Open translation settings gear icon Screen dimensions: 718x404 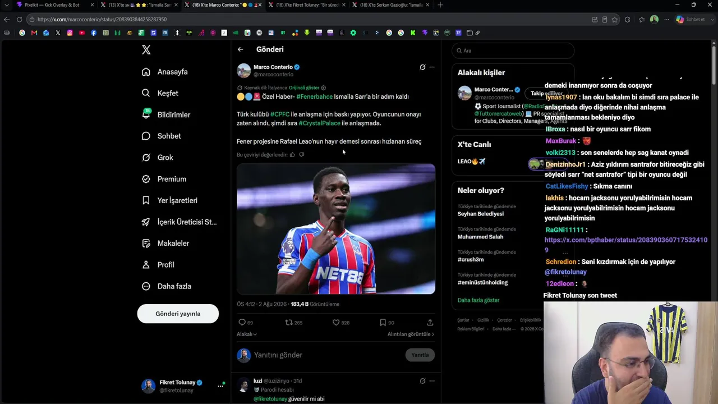pos(323,88)
